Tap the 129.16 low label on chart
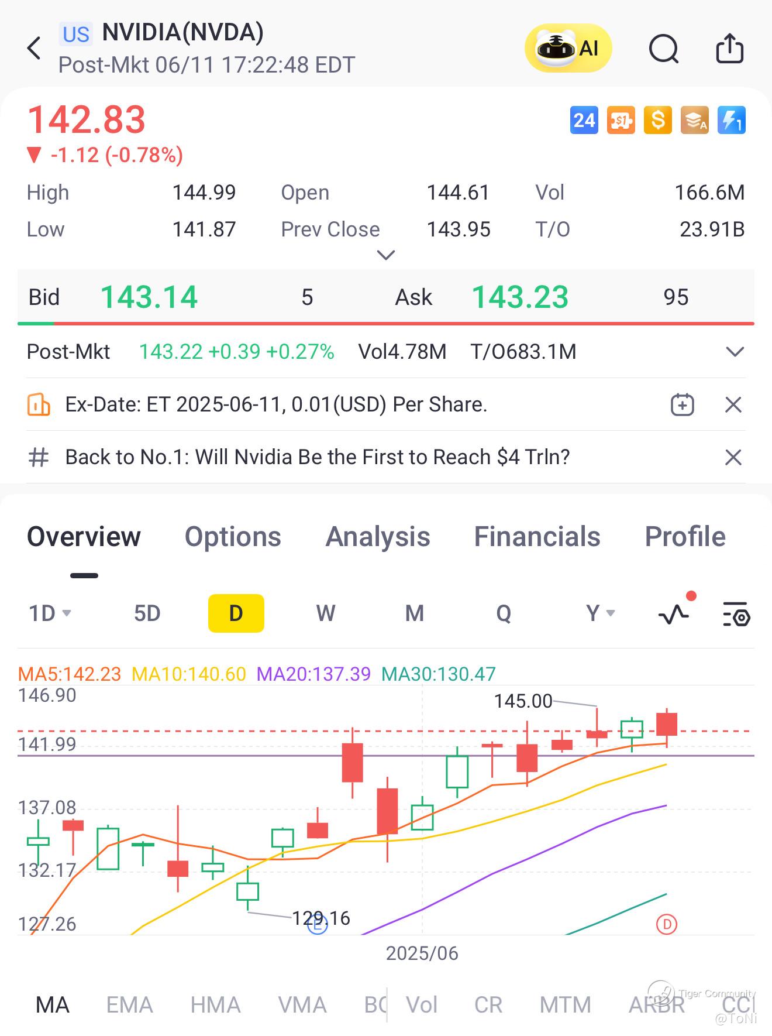The height and width of the screenshot is (1036, 772). [x=321, y=918]
